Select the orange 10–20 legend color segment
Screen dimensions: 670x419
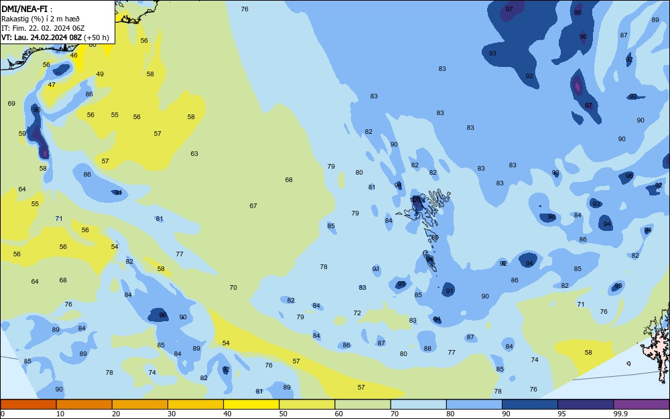[x=84, y=404]
